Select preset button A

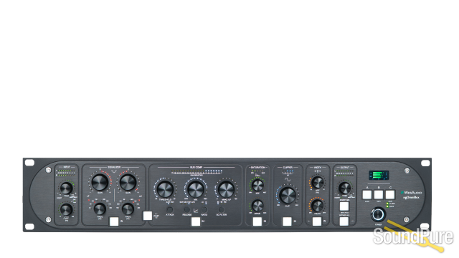point(367,195)
